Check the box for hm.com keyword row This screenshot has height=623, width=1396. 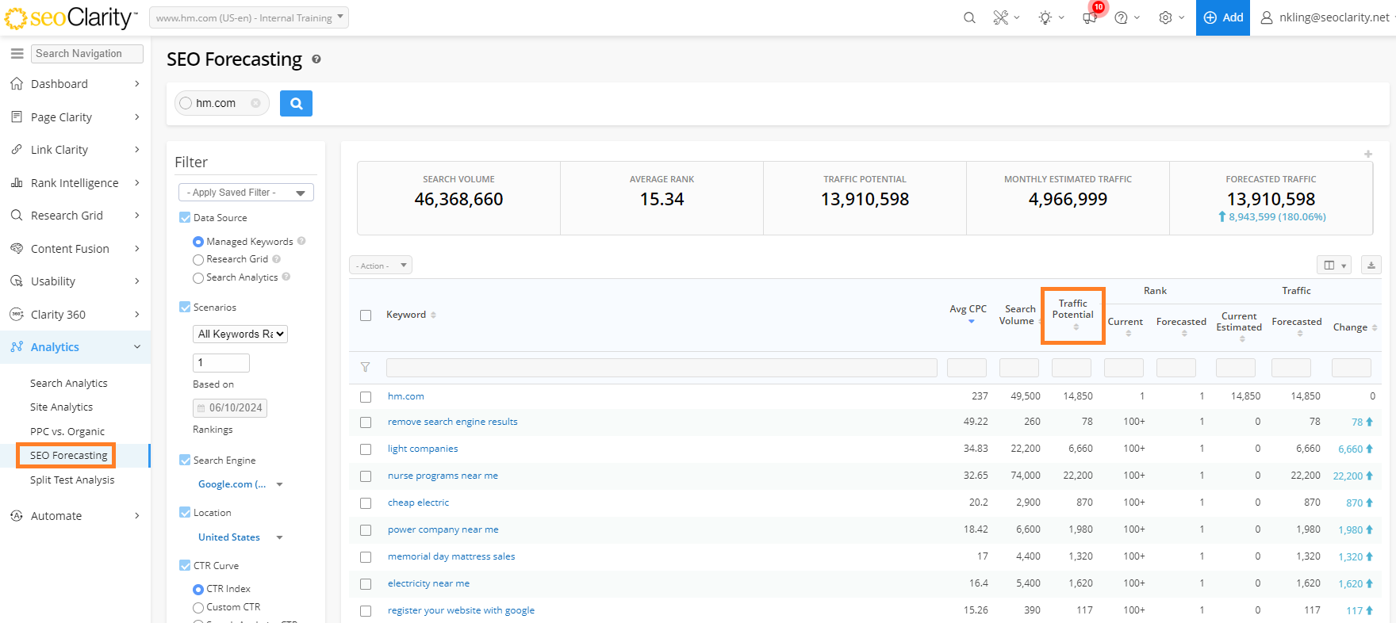[x=366, y=396]
